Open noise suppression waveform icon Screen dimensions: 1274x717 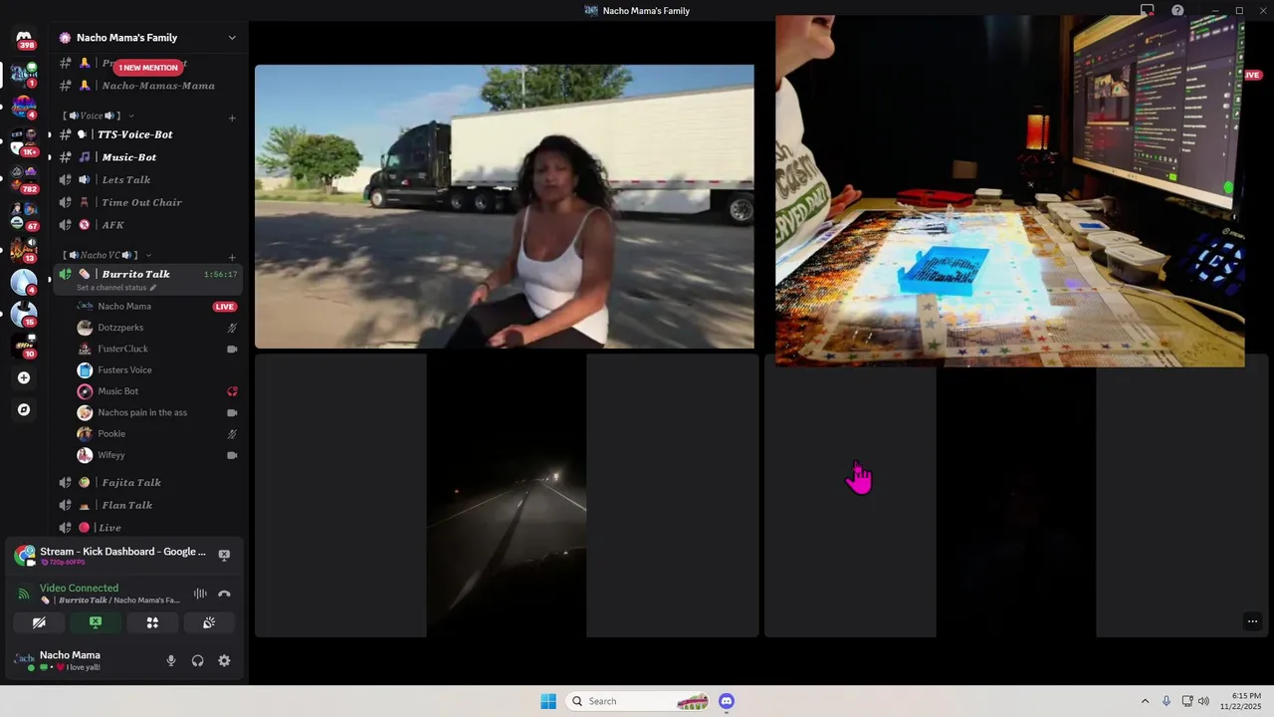200,594
